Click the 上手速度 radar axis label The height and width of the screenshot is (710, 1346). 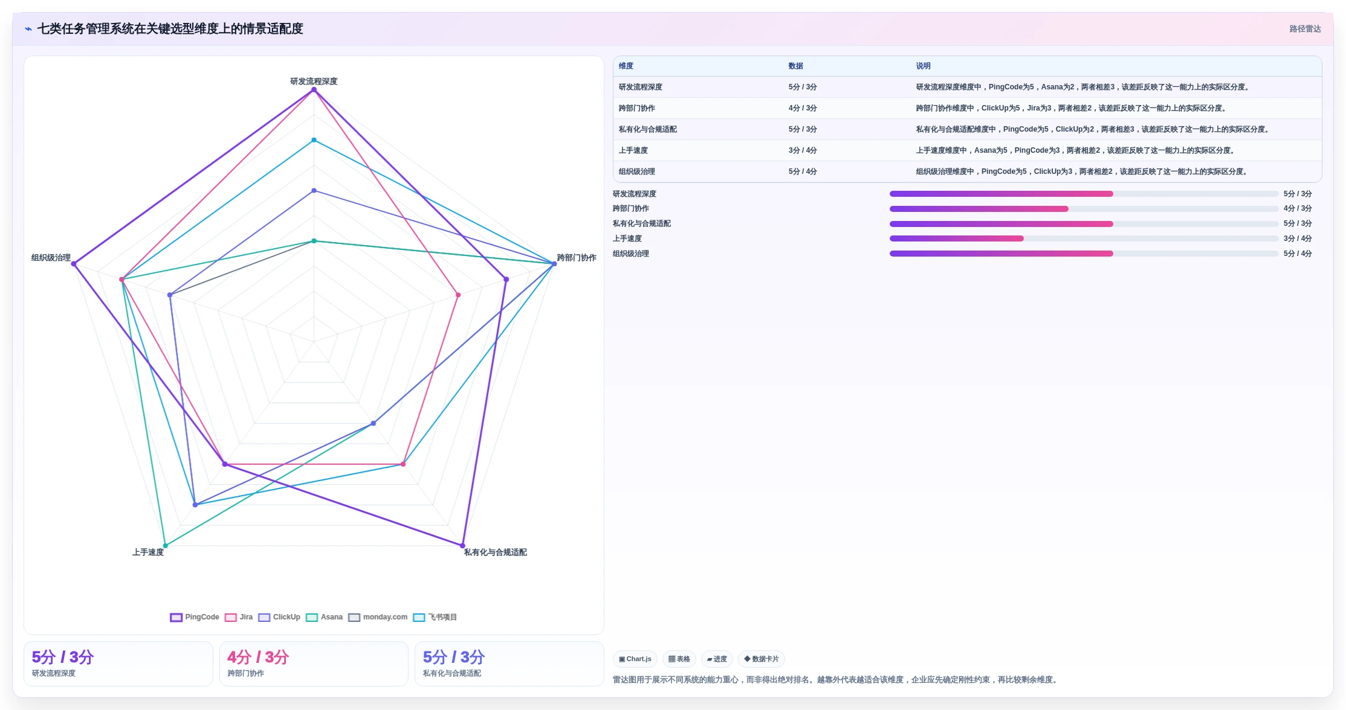click(x=148, y=552)
